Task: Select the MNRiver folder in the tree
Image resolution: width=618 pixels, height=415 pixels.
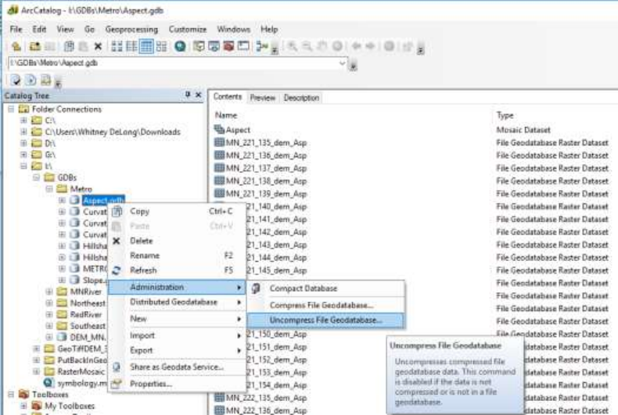Action: 85,292
